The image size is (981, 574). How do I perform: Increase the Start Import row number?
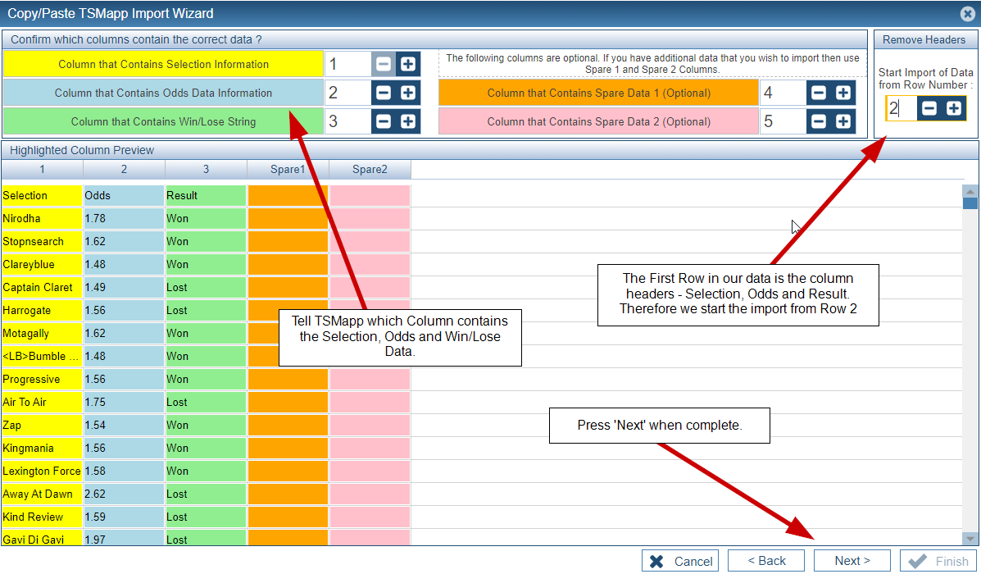[953, 108]
